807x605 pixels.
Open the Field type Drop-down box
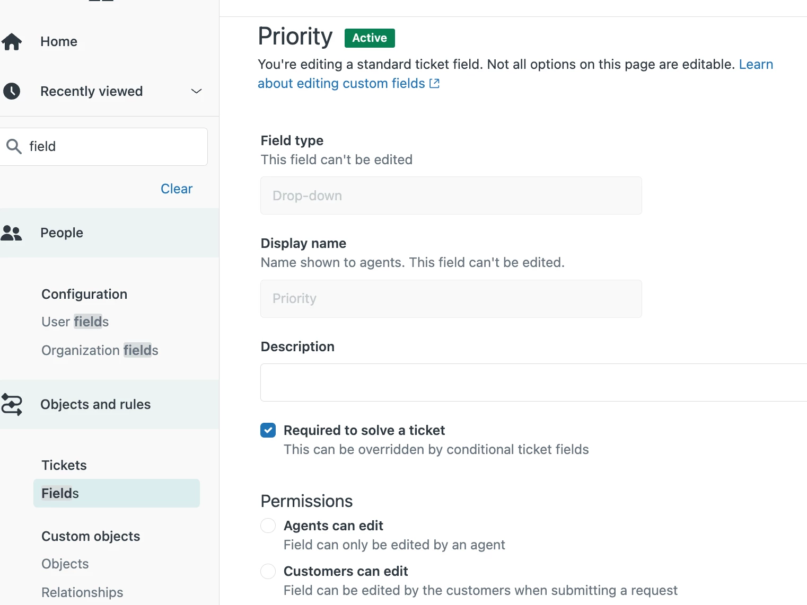tap(451, 195)
